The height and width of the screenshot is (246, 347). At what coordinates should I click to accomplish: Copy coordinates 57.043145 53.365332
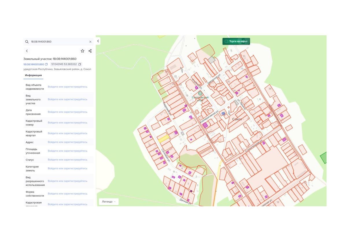pyautogui.click(x=80, y=64)
